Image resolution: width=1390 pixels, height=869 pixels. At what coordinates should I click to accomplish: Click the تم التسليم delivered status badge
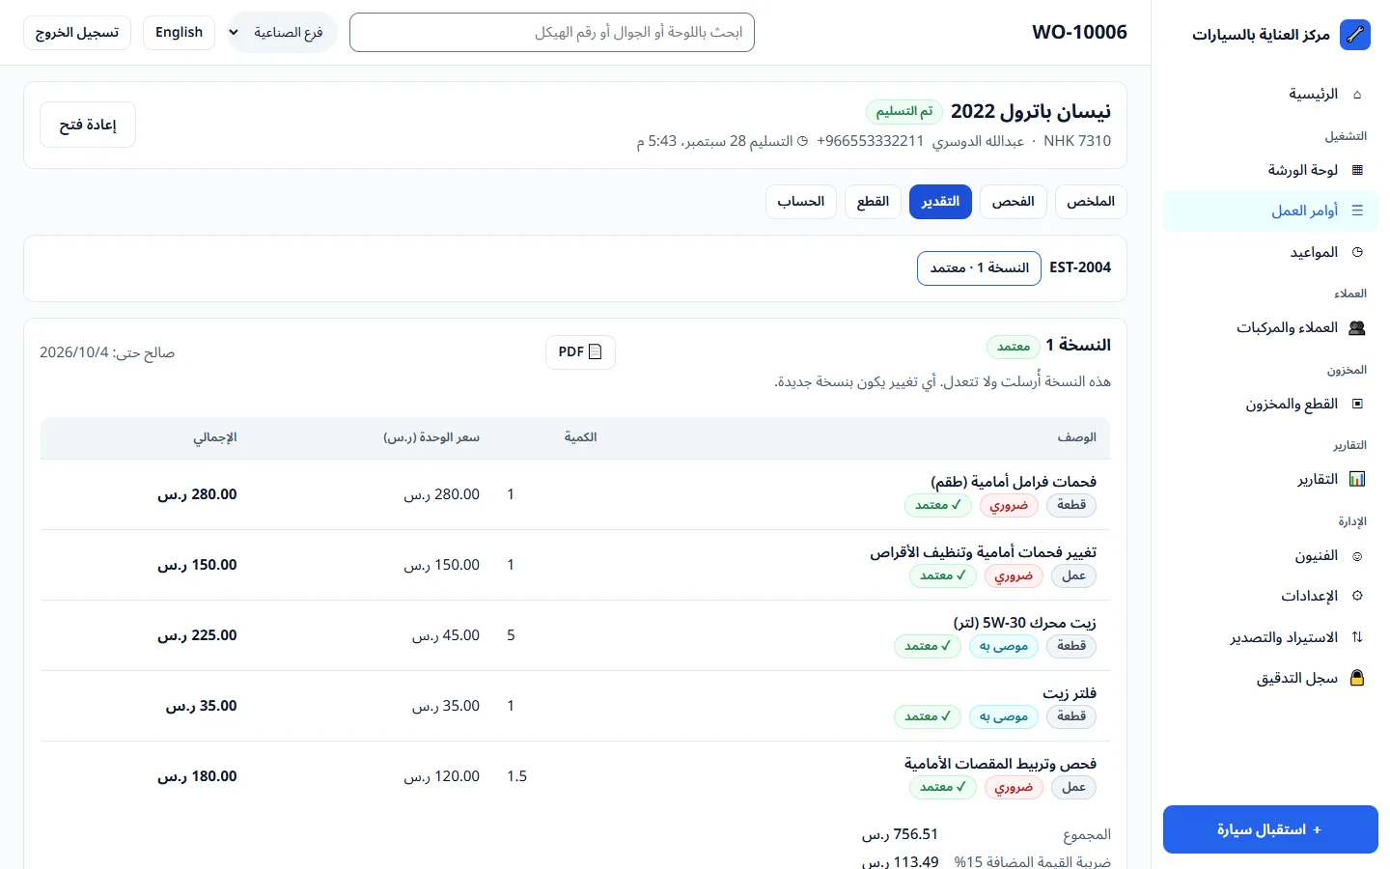[x=904, y=112]
